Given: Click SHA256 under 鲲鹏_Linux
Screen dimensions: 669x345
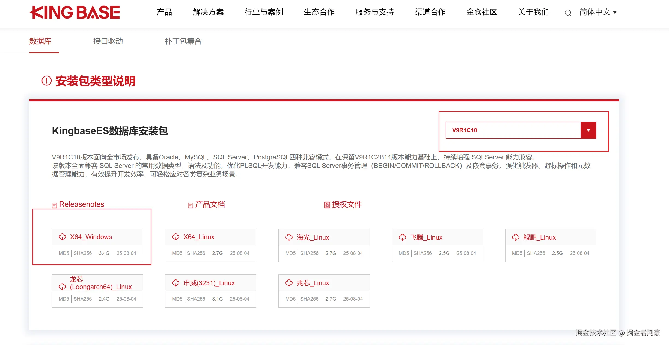Looking at the screenshot, I should point(536,253).
